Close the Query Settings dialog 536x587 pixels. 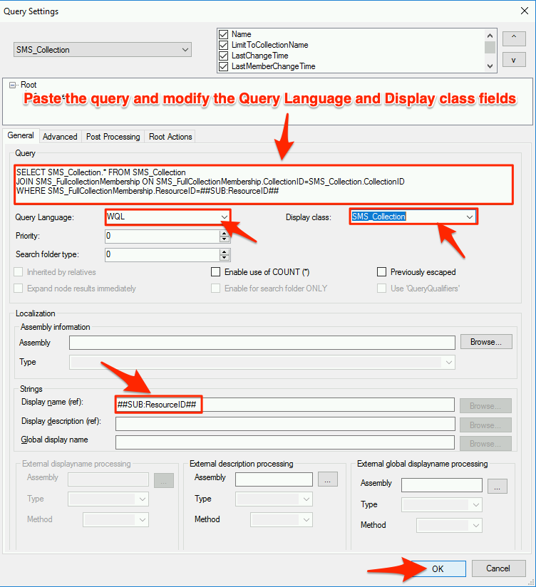click(x=522, y=11)
